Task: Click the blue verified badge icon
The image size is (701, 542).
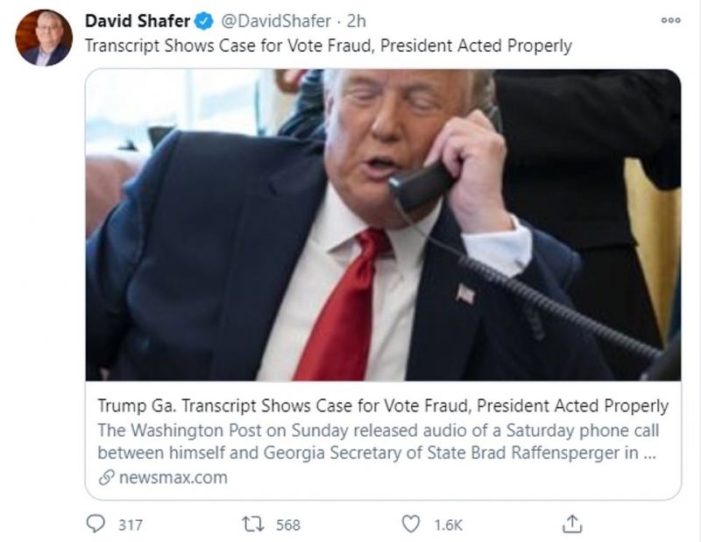Action: click(204, 21)
